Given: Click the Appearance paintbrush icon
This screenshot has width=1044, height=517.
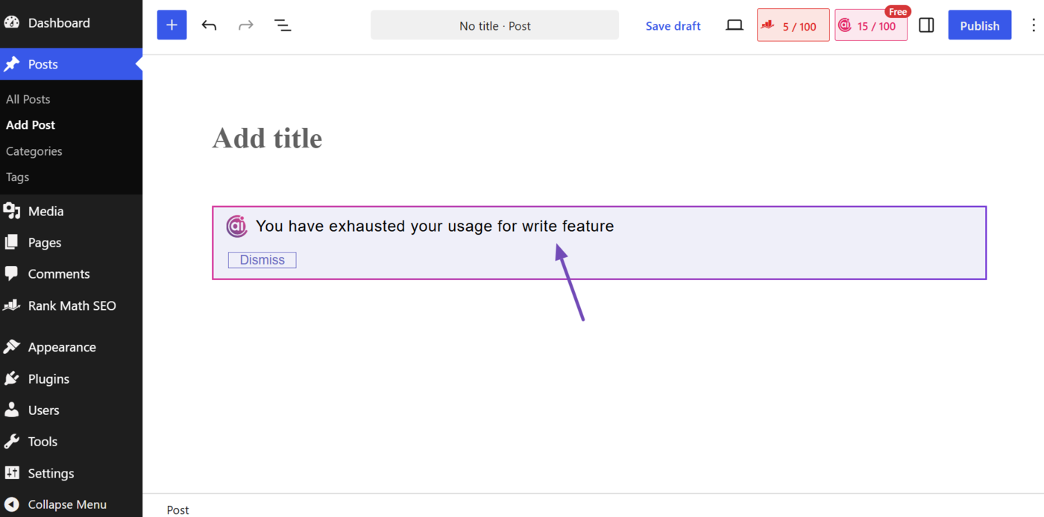Looking at the screenshot, I should [x=12, y=347].
